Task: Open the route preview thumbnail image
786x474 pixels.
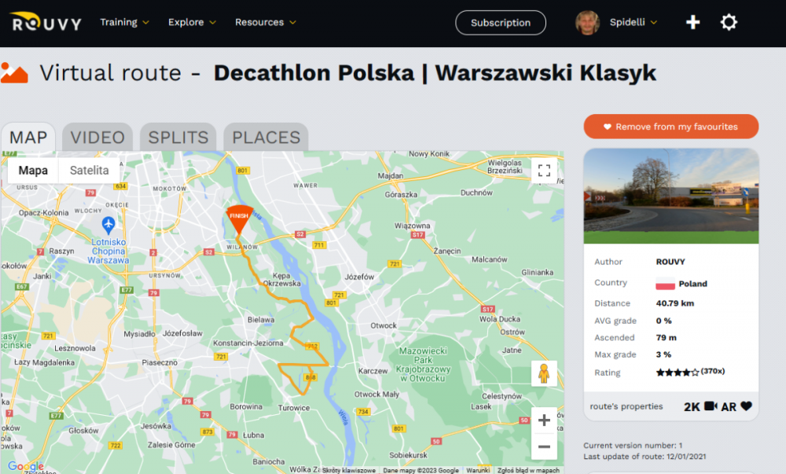Action: coord(671,196)
